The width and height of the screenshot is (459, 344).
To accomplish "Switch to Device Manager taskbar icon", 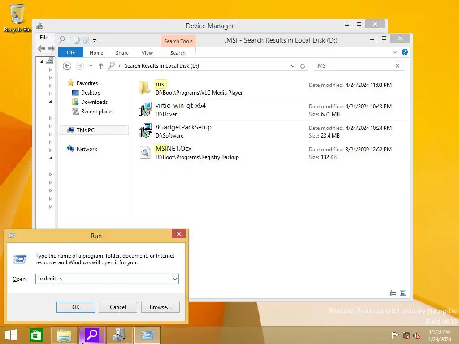I will click(x=119, y=335).
